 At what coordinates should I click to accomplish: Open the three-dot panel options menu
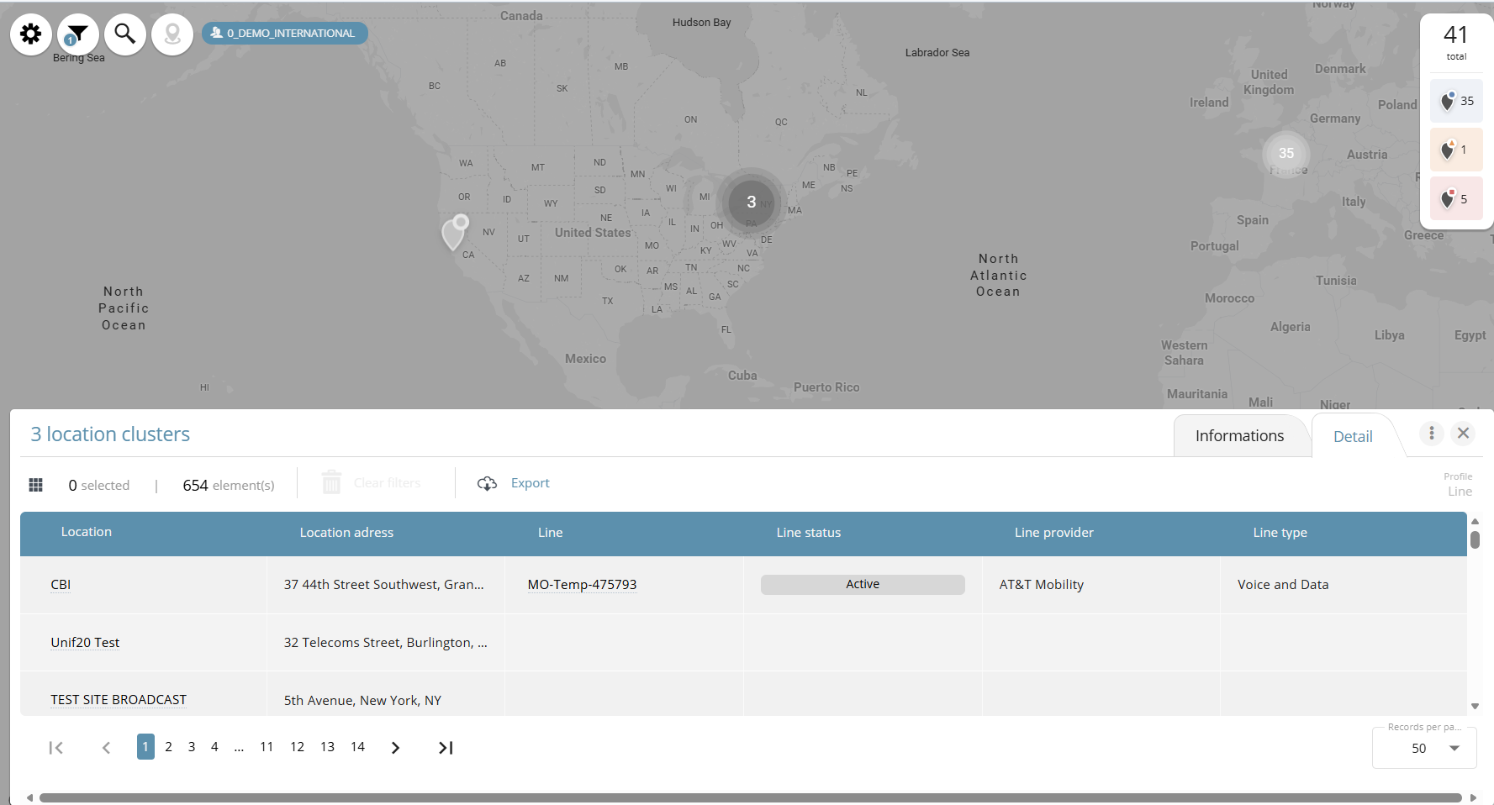pos(1431,433)
